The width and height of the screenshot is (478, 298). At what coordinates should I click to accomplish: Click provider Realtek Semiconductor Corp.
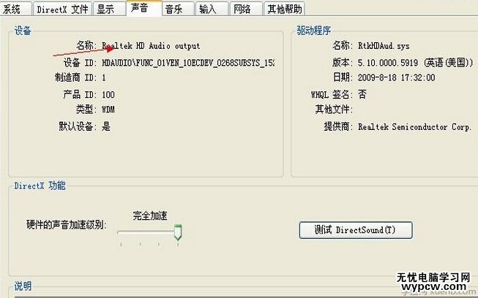pyautogui.click(x=414, y=127)
